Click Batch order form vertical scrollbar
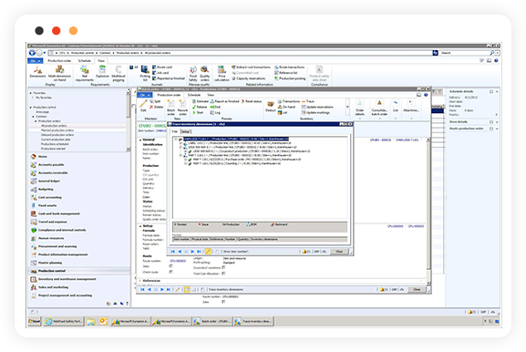 428,212
